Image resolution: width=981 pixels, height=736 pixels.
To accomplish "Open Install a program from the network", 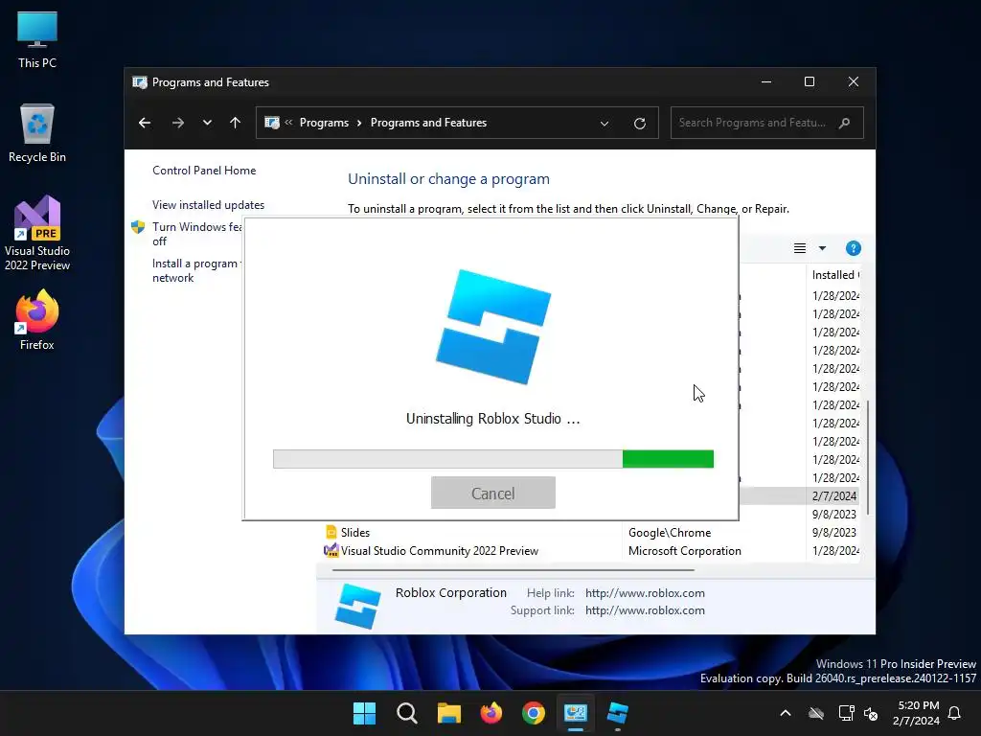I will click(195, 270).
